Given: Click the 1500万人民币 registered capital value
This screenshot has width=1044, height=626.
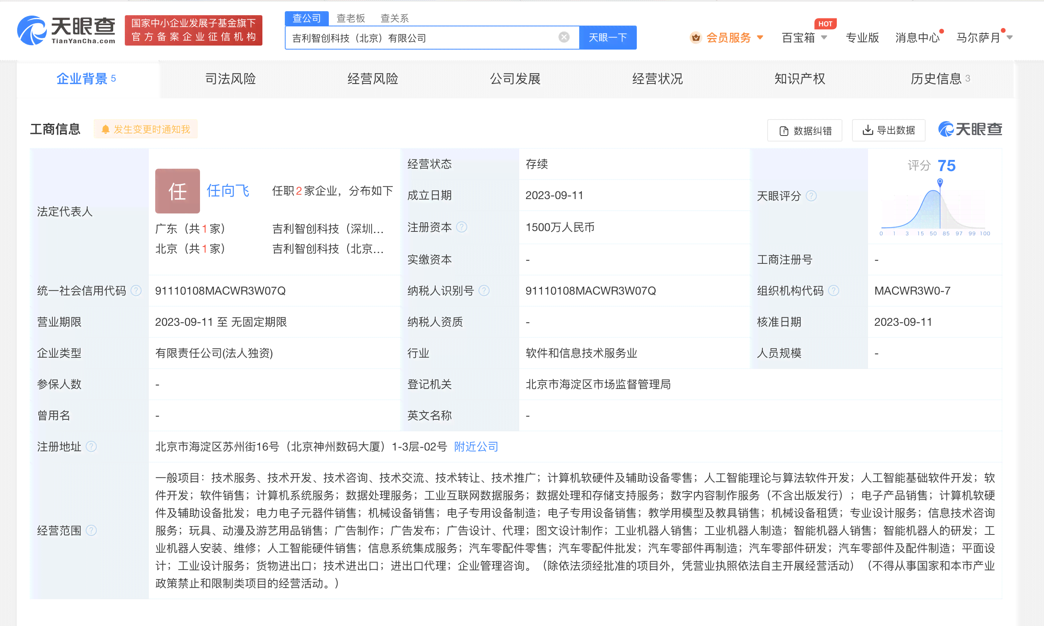Looking at the screenshot, I should [x=560, y=227].
